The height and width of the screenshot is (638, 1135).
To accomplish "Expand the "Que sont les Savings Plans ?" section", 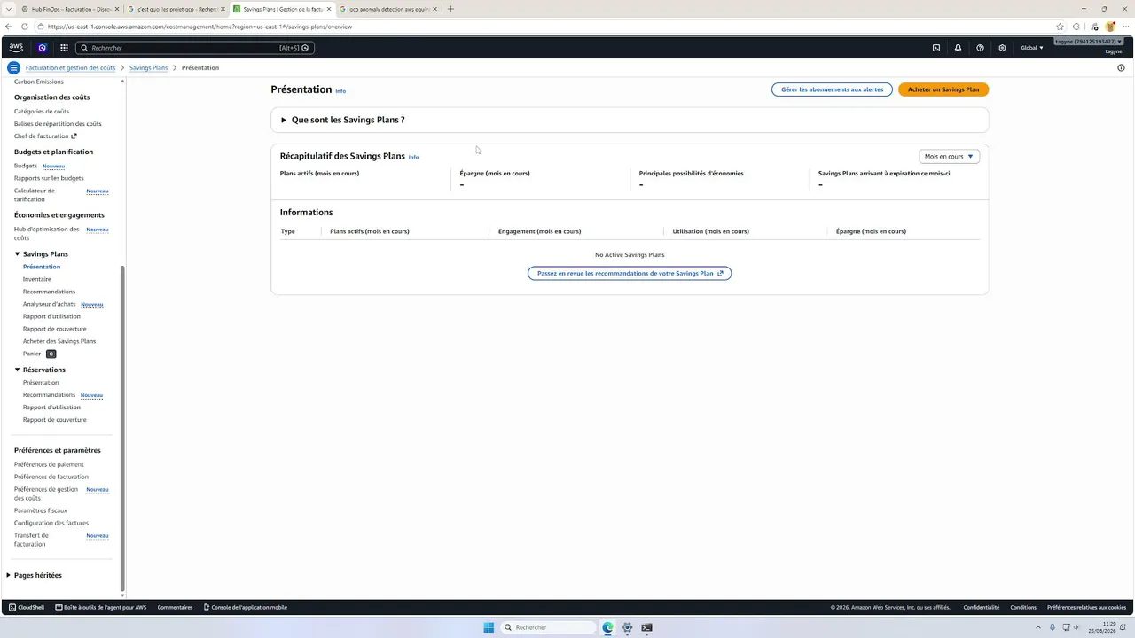I will coord(342,120).
